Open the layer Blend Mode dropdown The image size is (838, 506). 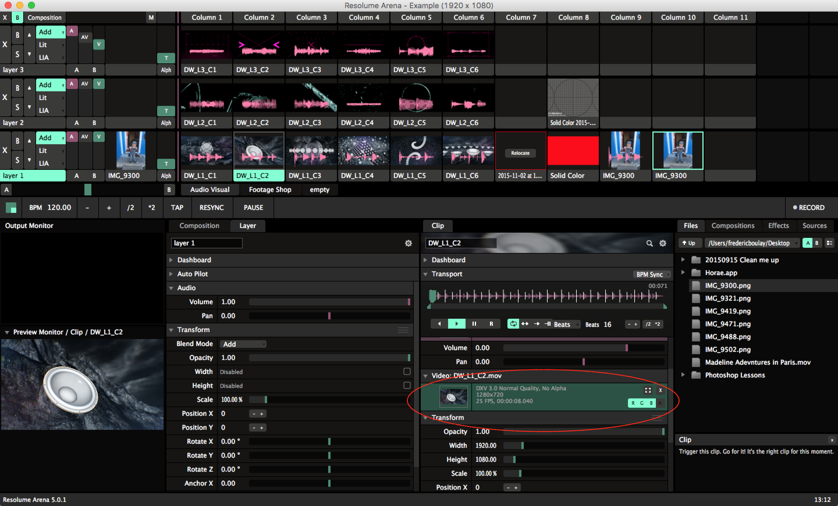click(x=243, y=344)
